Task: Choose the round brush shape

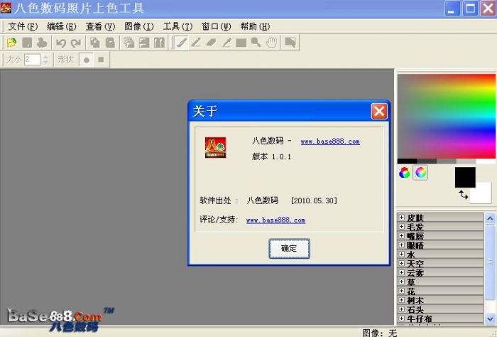Action: [x=87, y=60]
